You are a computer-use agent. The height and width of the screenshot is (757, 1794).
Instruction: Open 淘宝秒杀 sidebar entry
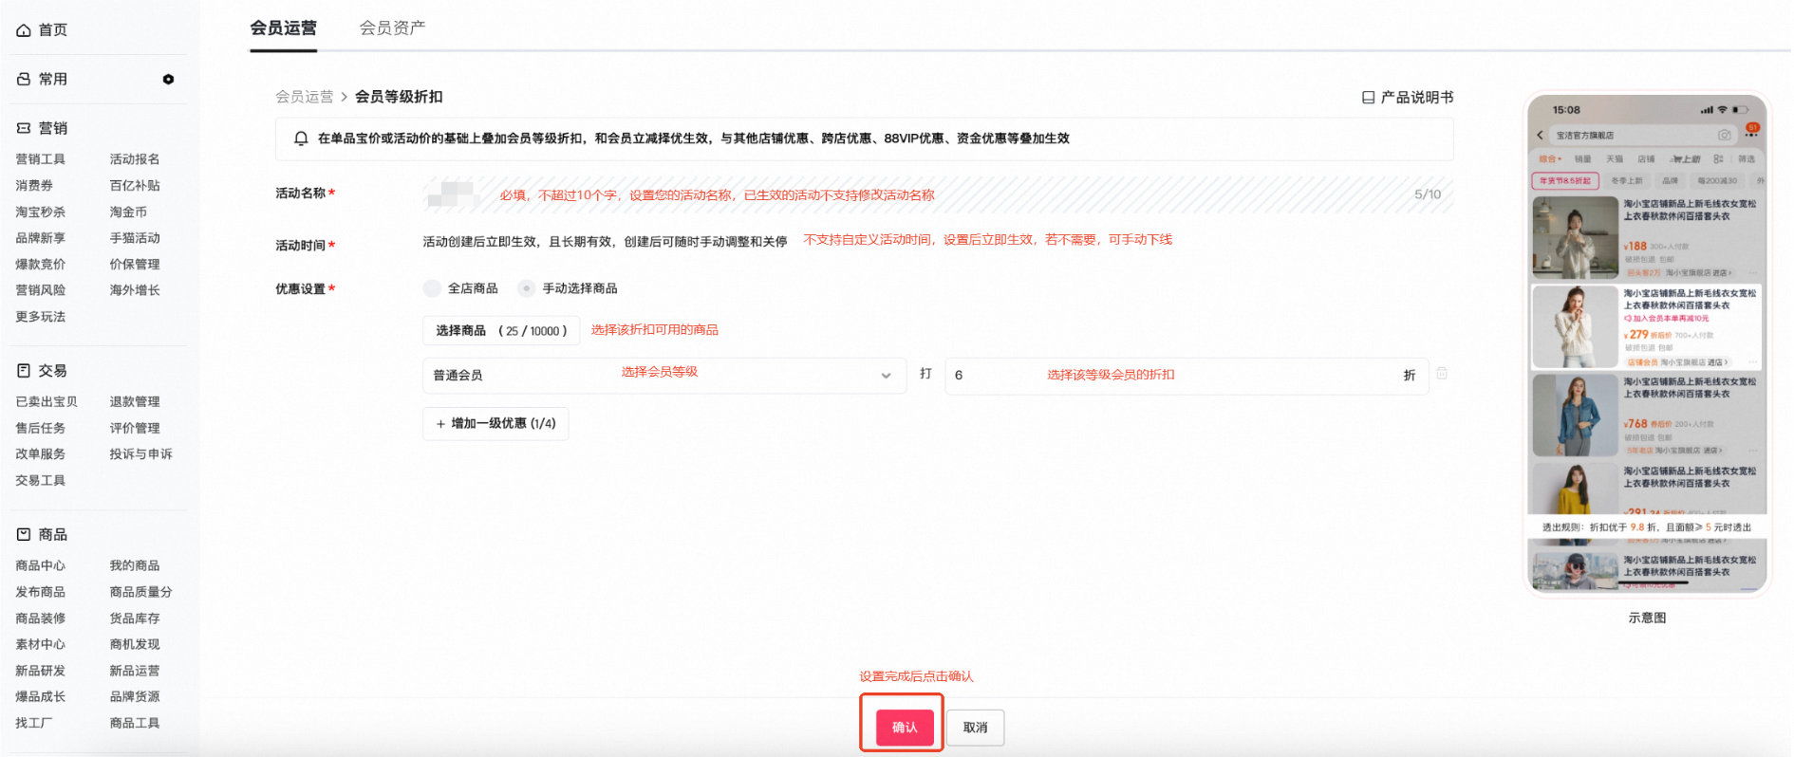[x=41, y=212]
